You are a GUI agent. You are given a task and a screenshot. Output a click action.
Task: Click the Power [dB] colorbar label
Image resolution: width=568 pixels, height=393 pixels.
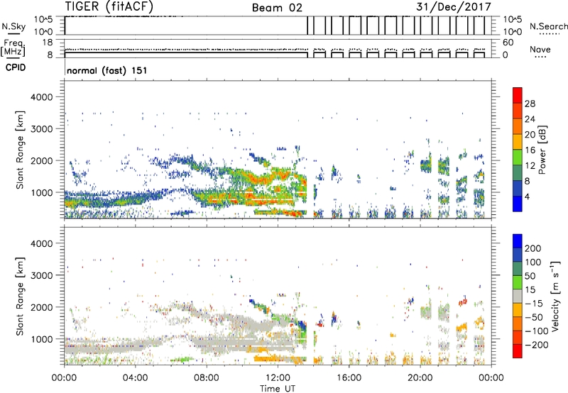click(x=542, y=150)
